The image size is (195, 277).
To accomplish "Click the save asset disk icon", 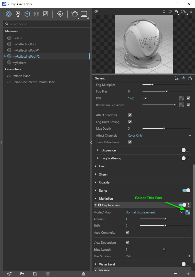I will [x=35, y=274].
